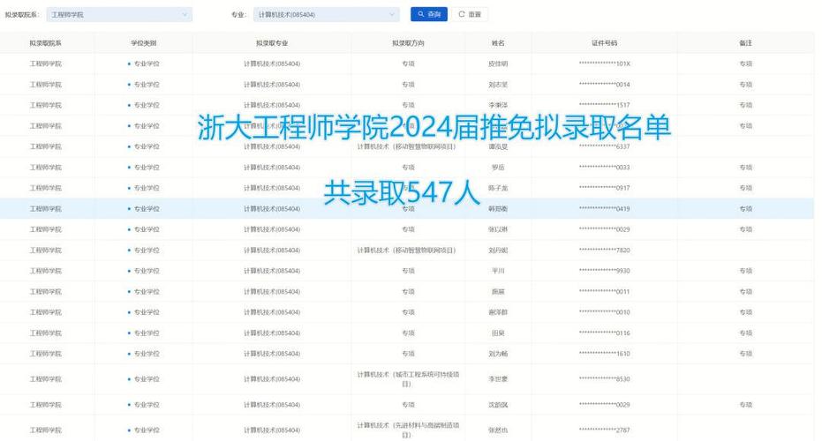Click 移动智慧物联网项目 direction in row ending 6337
The width and height of the screenshot is (822, 441).
pyautogui.click(x=406, y=146)
